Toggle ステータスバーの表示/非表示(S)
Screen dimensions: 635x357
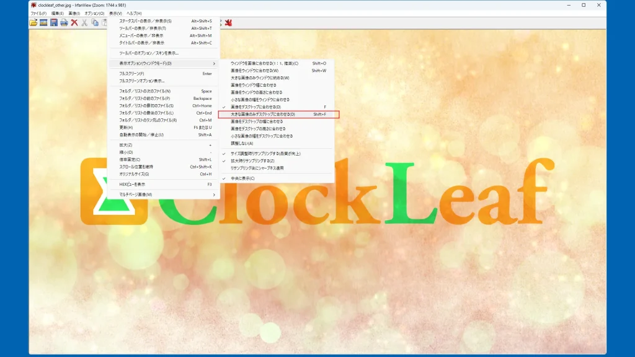point(164,21)
